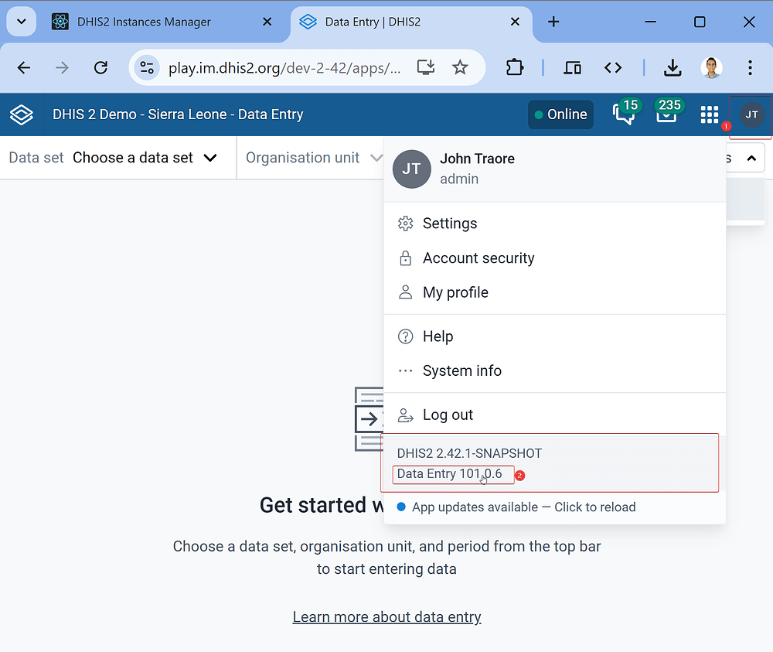Open browser downloads
Image resolution: width=773 pixels, height=652 pixels.
click(673, 67)
